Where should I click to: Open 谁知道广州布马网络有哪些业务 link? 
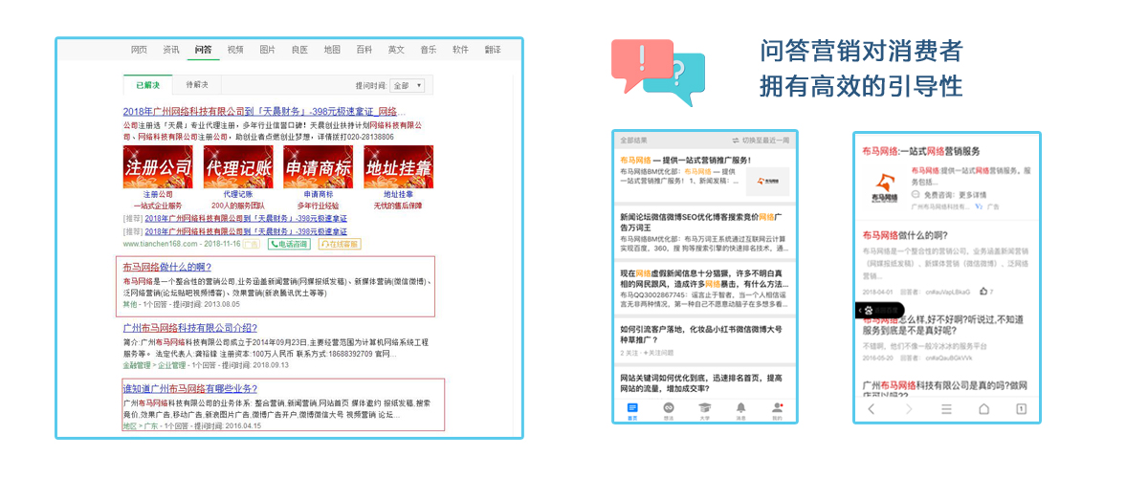190,389
